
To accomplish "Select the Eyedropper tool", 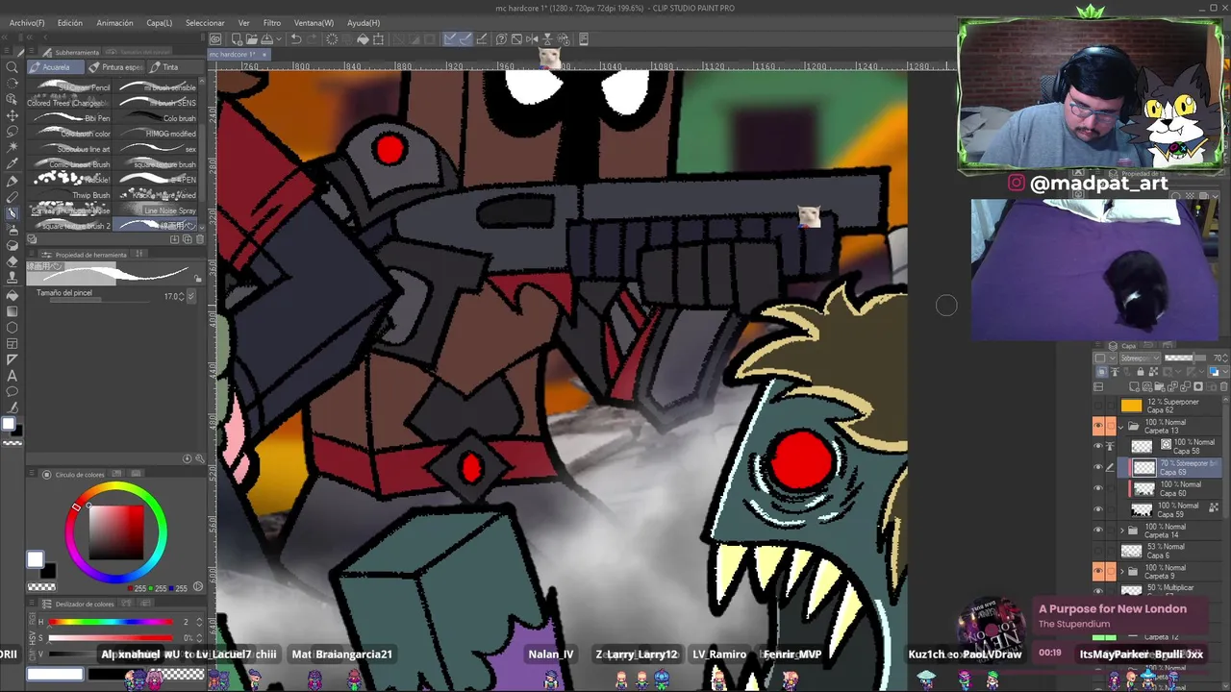I will [x=13, y=163].
